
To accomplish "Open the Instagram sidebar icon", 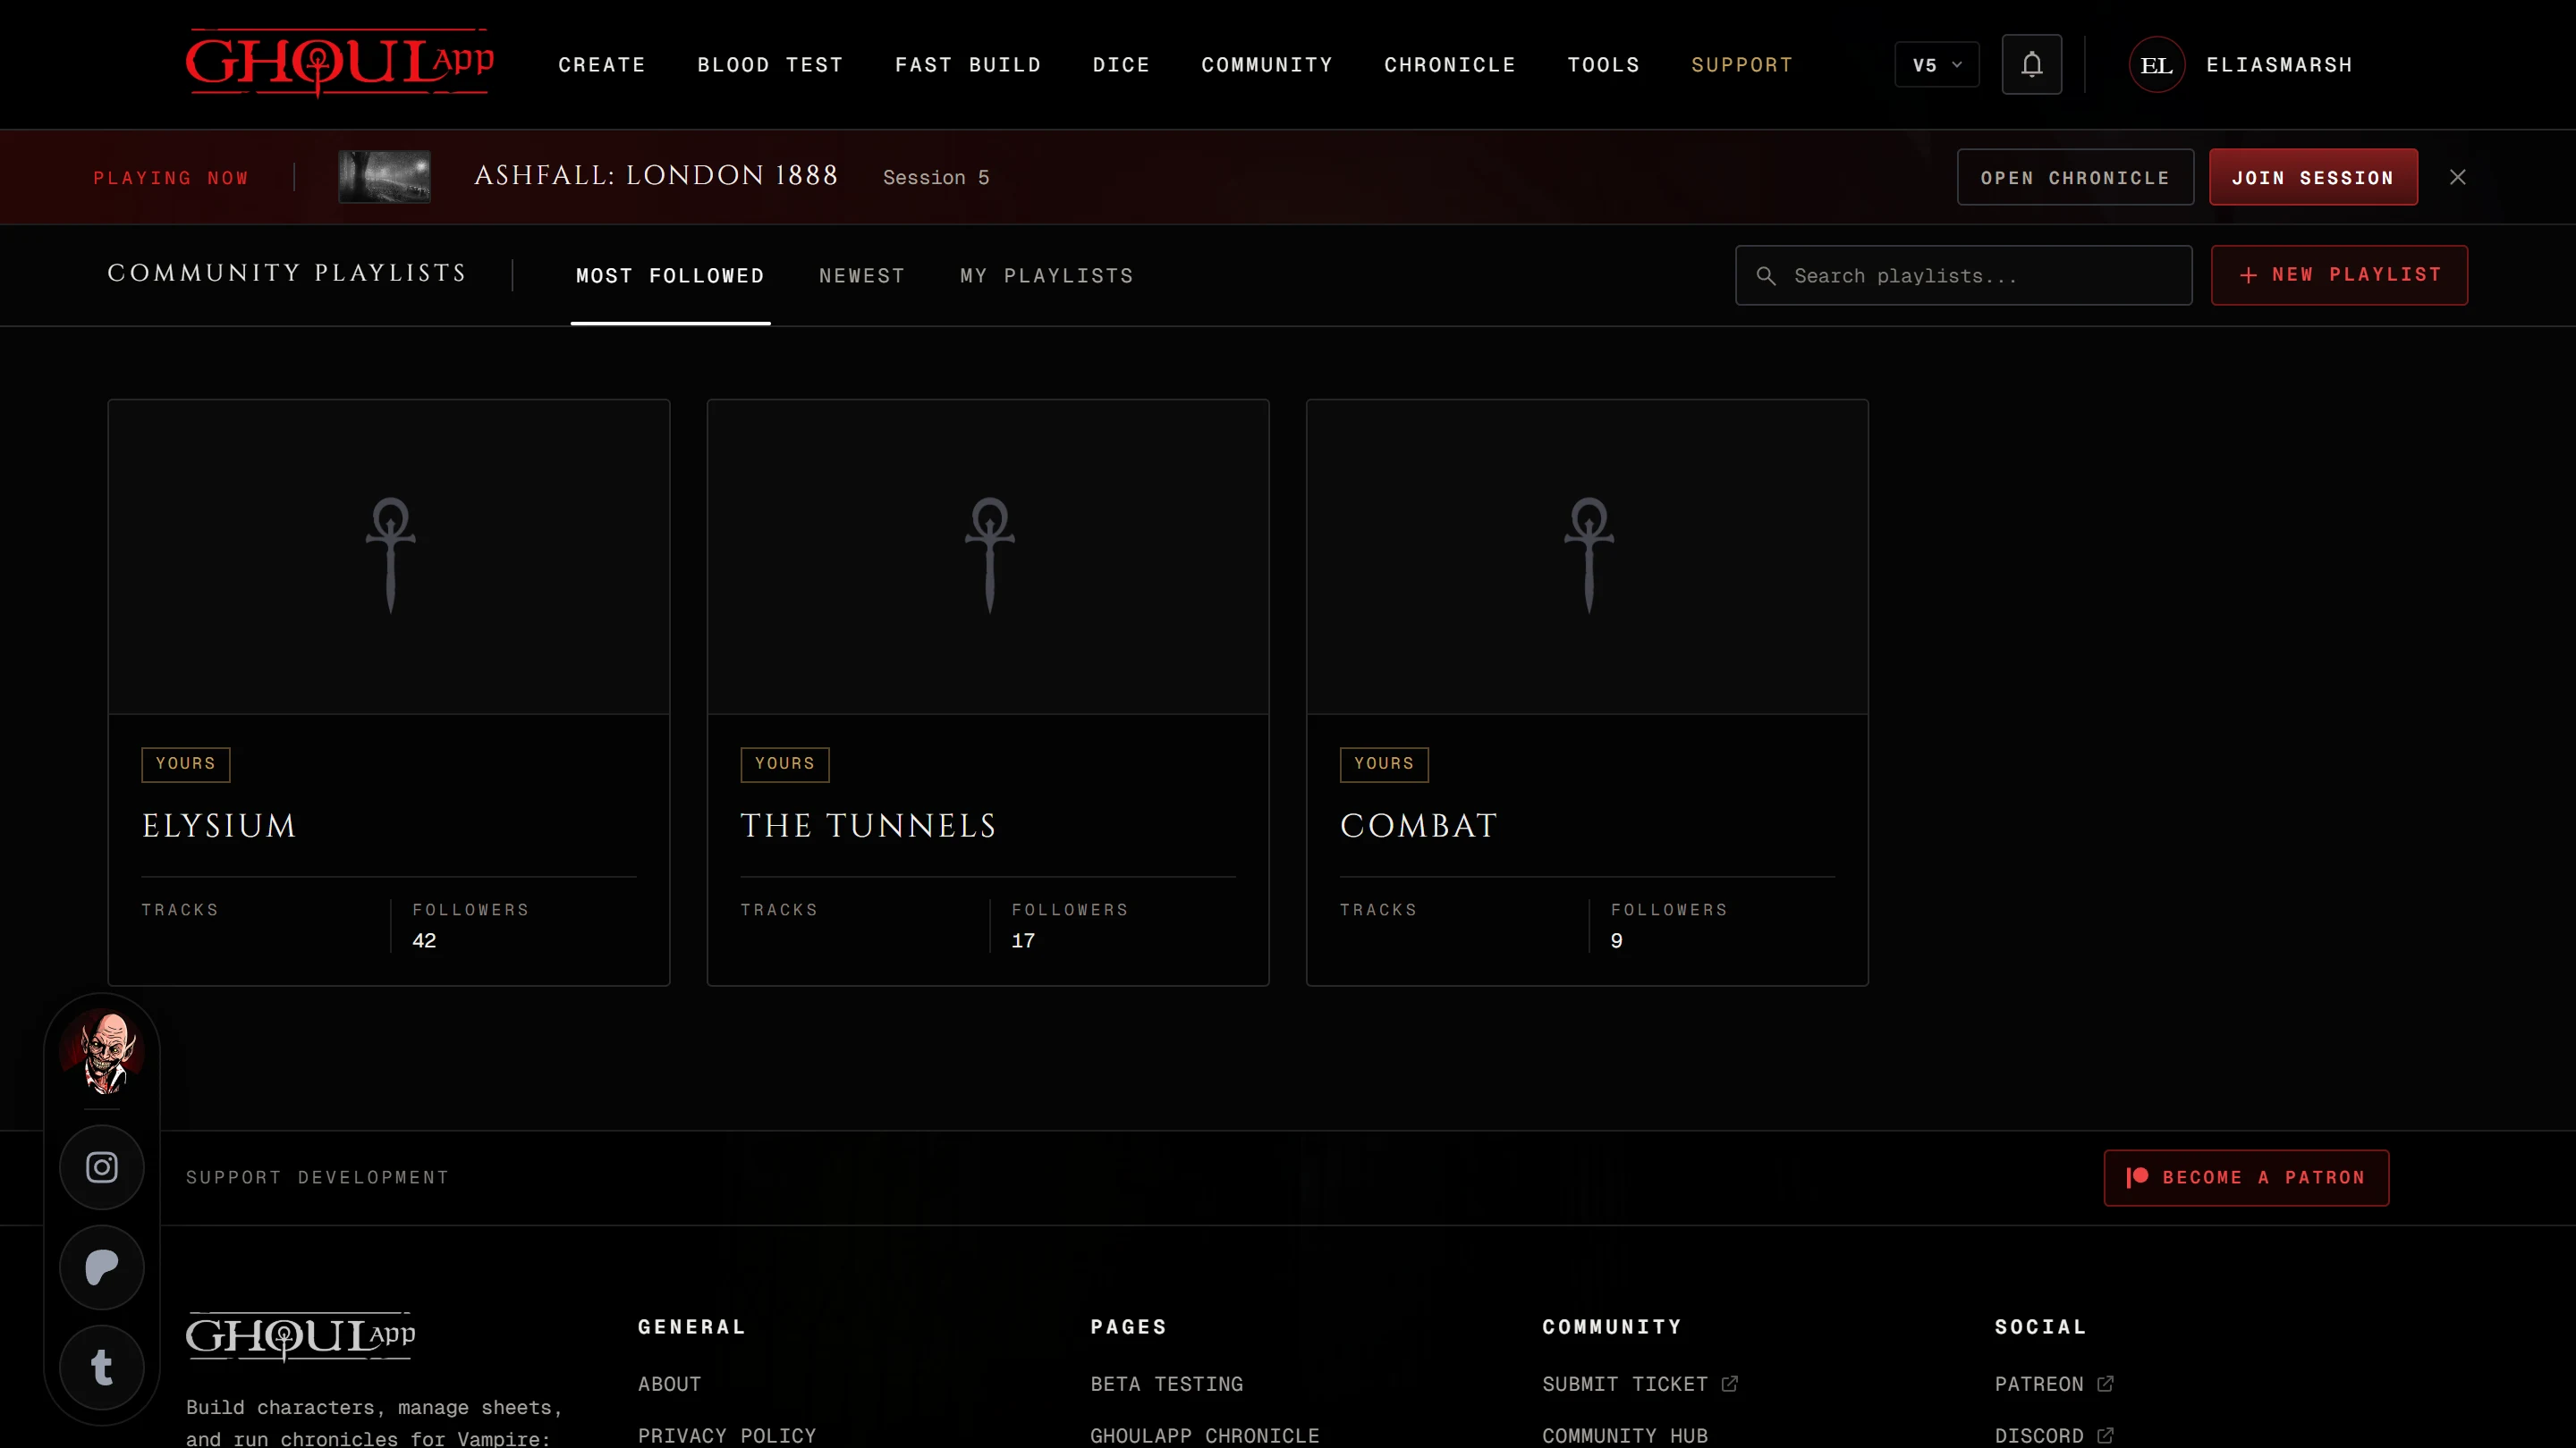I will click(102, 1167).
